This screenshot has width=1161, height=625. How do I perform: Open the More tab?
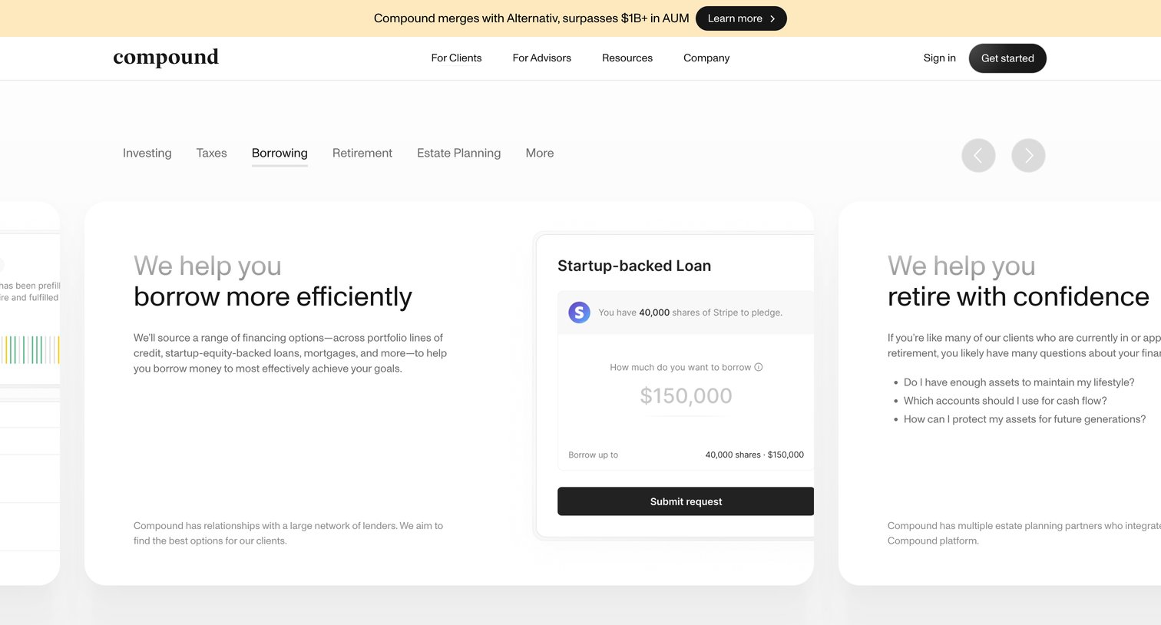pyautogui.click(x=540, y=153)
